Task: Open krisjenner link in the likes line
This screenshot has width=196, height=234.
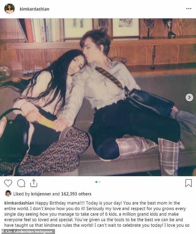Action: point(41,194)
